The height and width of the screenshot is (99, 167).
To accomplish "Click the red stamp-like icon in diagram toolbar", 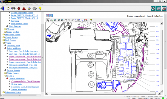I will (x=87, y=20).
